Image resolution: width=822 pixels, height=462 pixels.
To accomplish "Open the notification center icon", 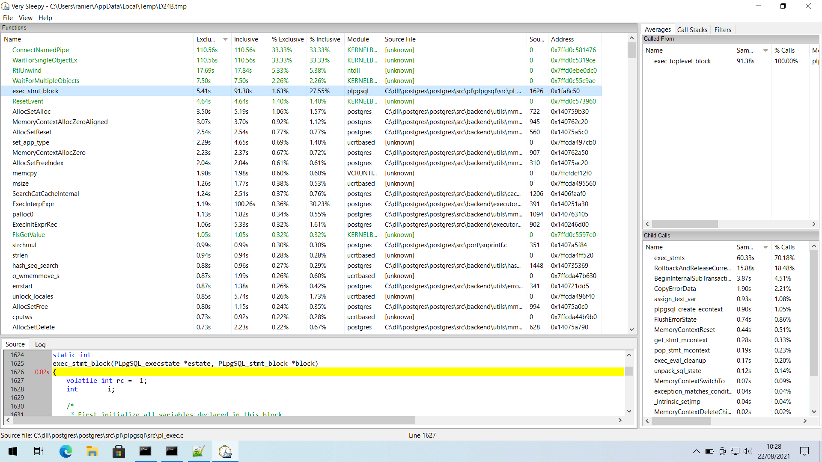I will [x=804, y=451].
